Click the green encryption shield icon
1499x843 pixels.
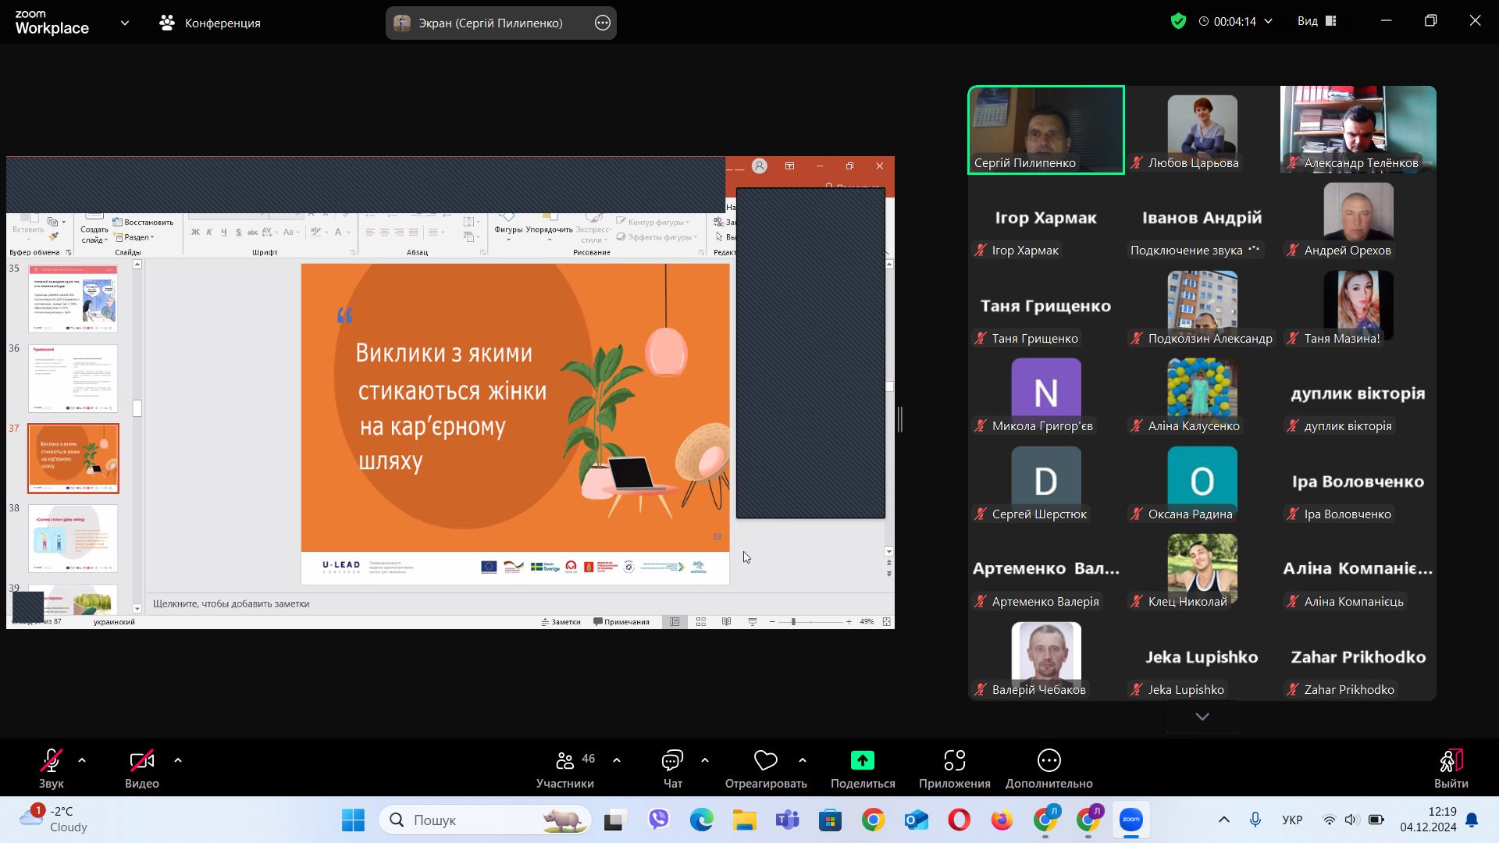[1178, 22]
